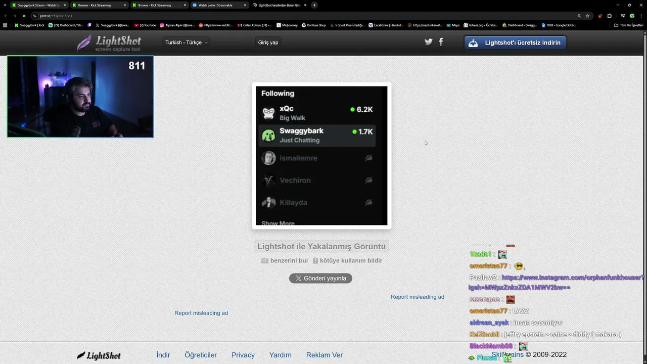Switch to the Watch caine Streamable tab
Screen dimensions: 647x364
tap(220, 5)
